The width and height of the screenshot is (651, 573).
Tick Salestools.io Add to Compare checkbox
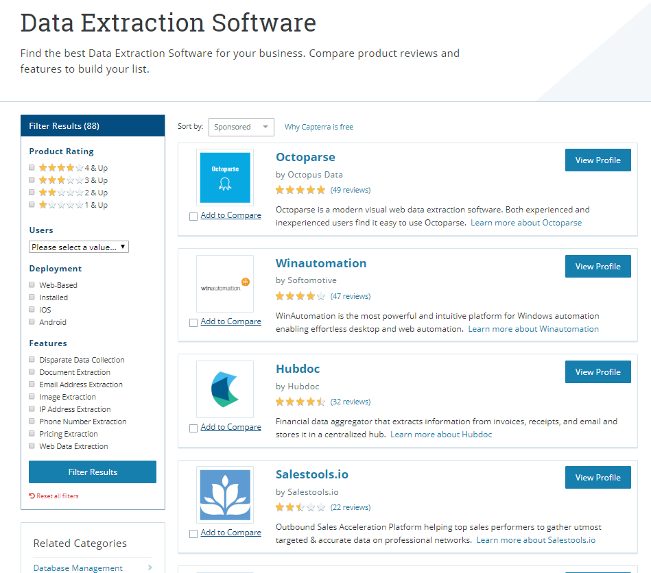coord(193,534)
